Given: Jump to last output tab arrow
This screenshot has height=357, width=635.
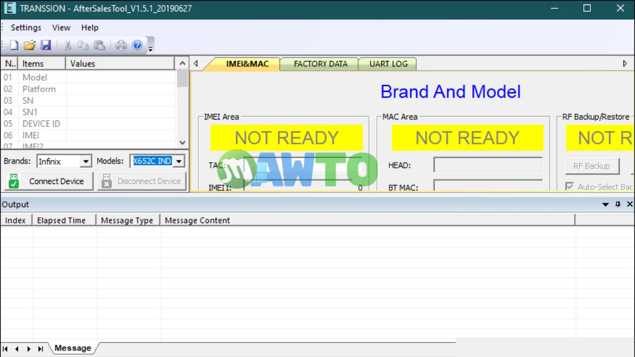Looking at the screenshot, I should pyautogui.click(x=40, y=349).
